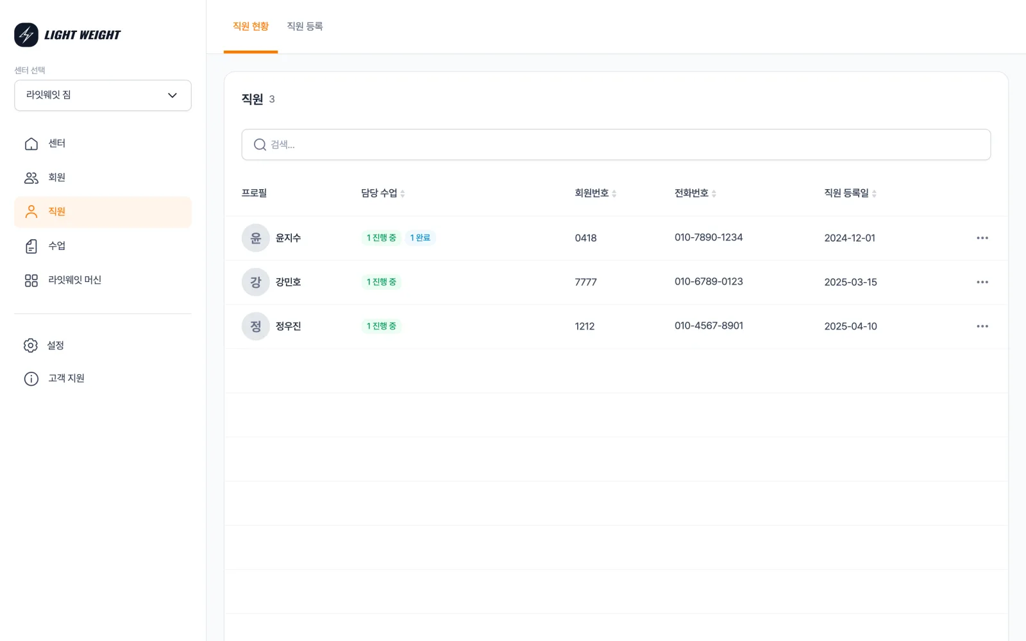Click 윤지수's 1 진행 중 badge

coord(382,238)
